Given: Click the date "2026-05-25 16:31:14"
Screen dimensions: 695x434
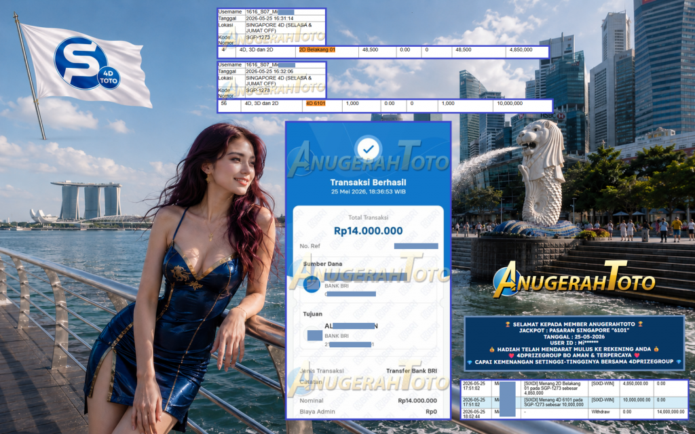Looking at the screenshot, I should coord(269,18).
